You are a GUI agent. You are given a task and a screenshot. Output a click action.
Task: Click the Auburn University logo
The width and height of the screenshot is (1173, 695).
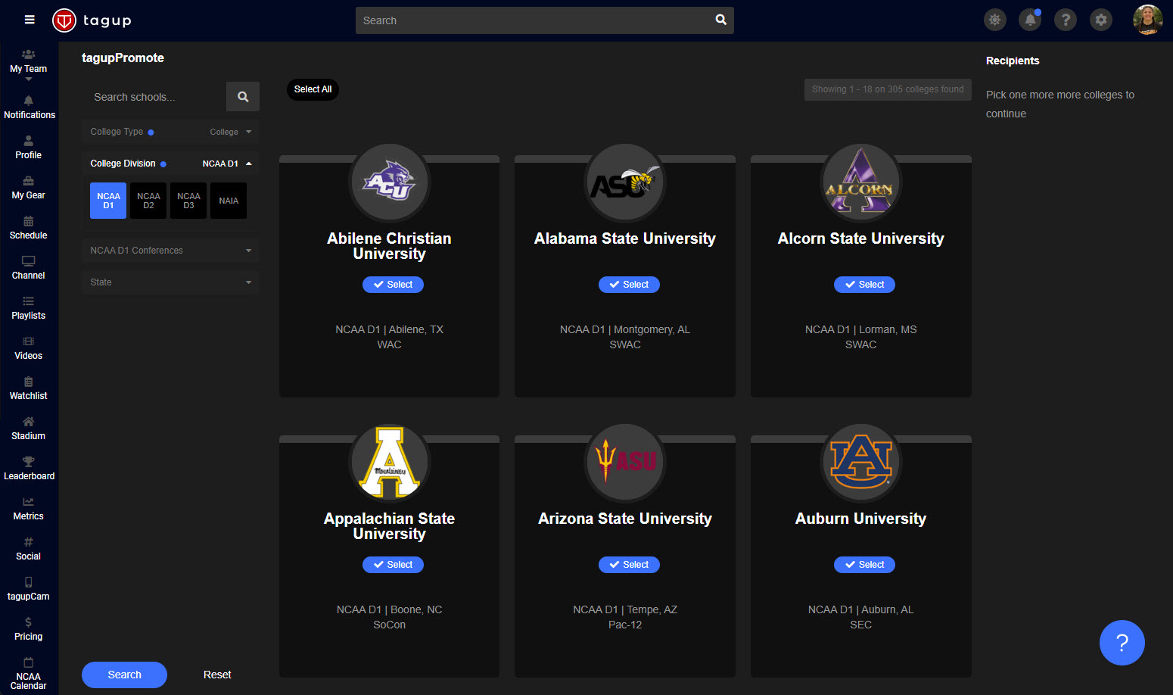[860, 462]
